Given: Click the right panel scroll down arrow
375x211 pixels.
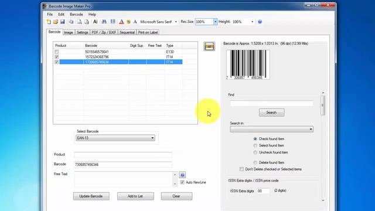Looking at the screenshot, I should tap(323, 200).
